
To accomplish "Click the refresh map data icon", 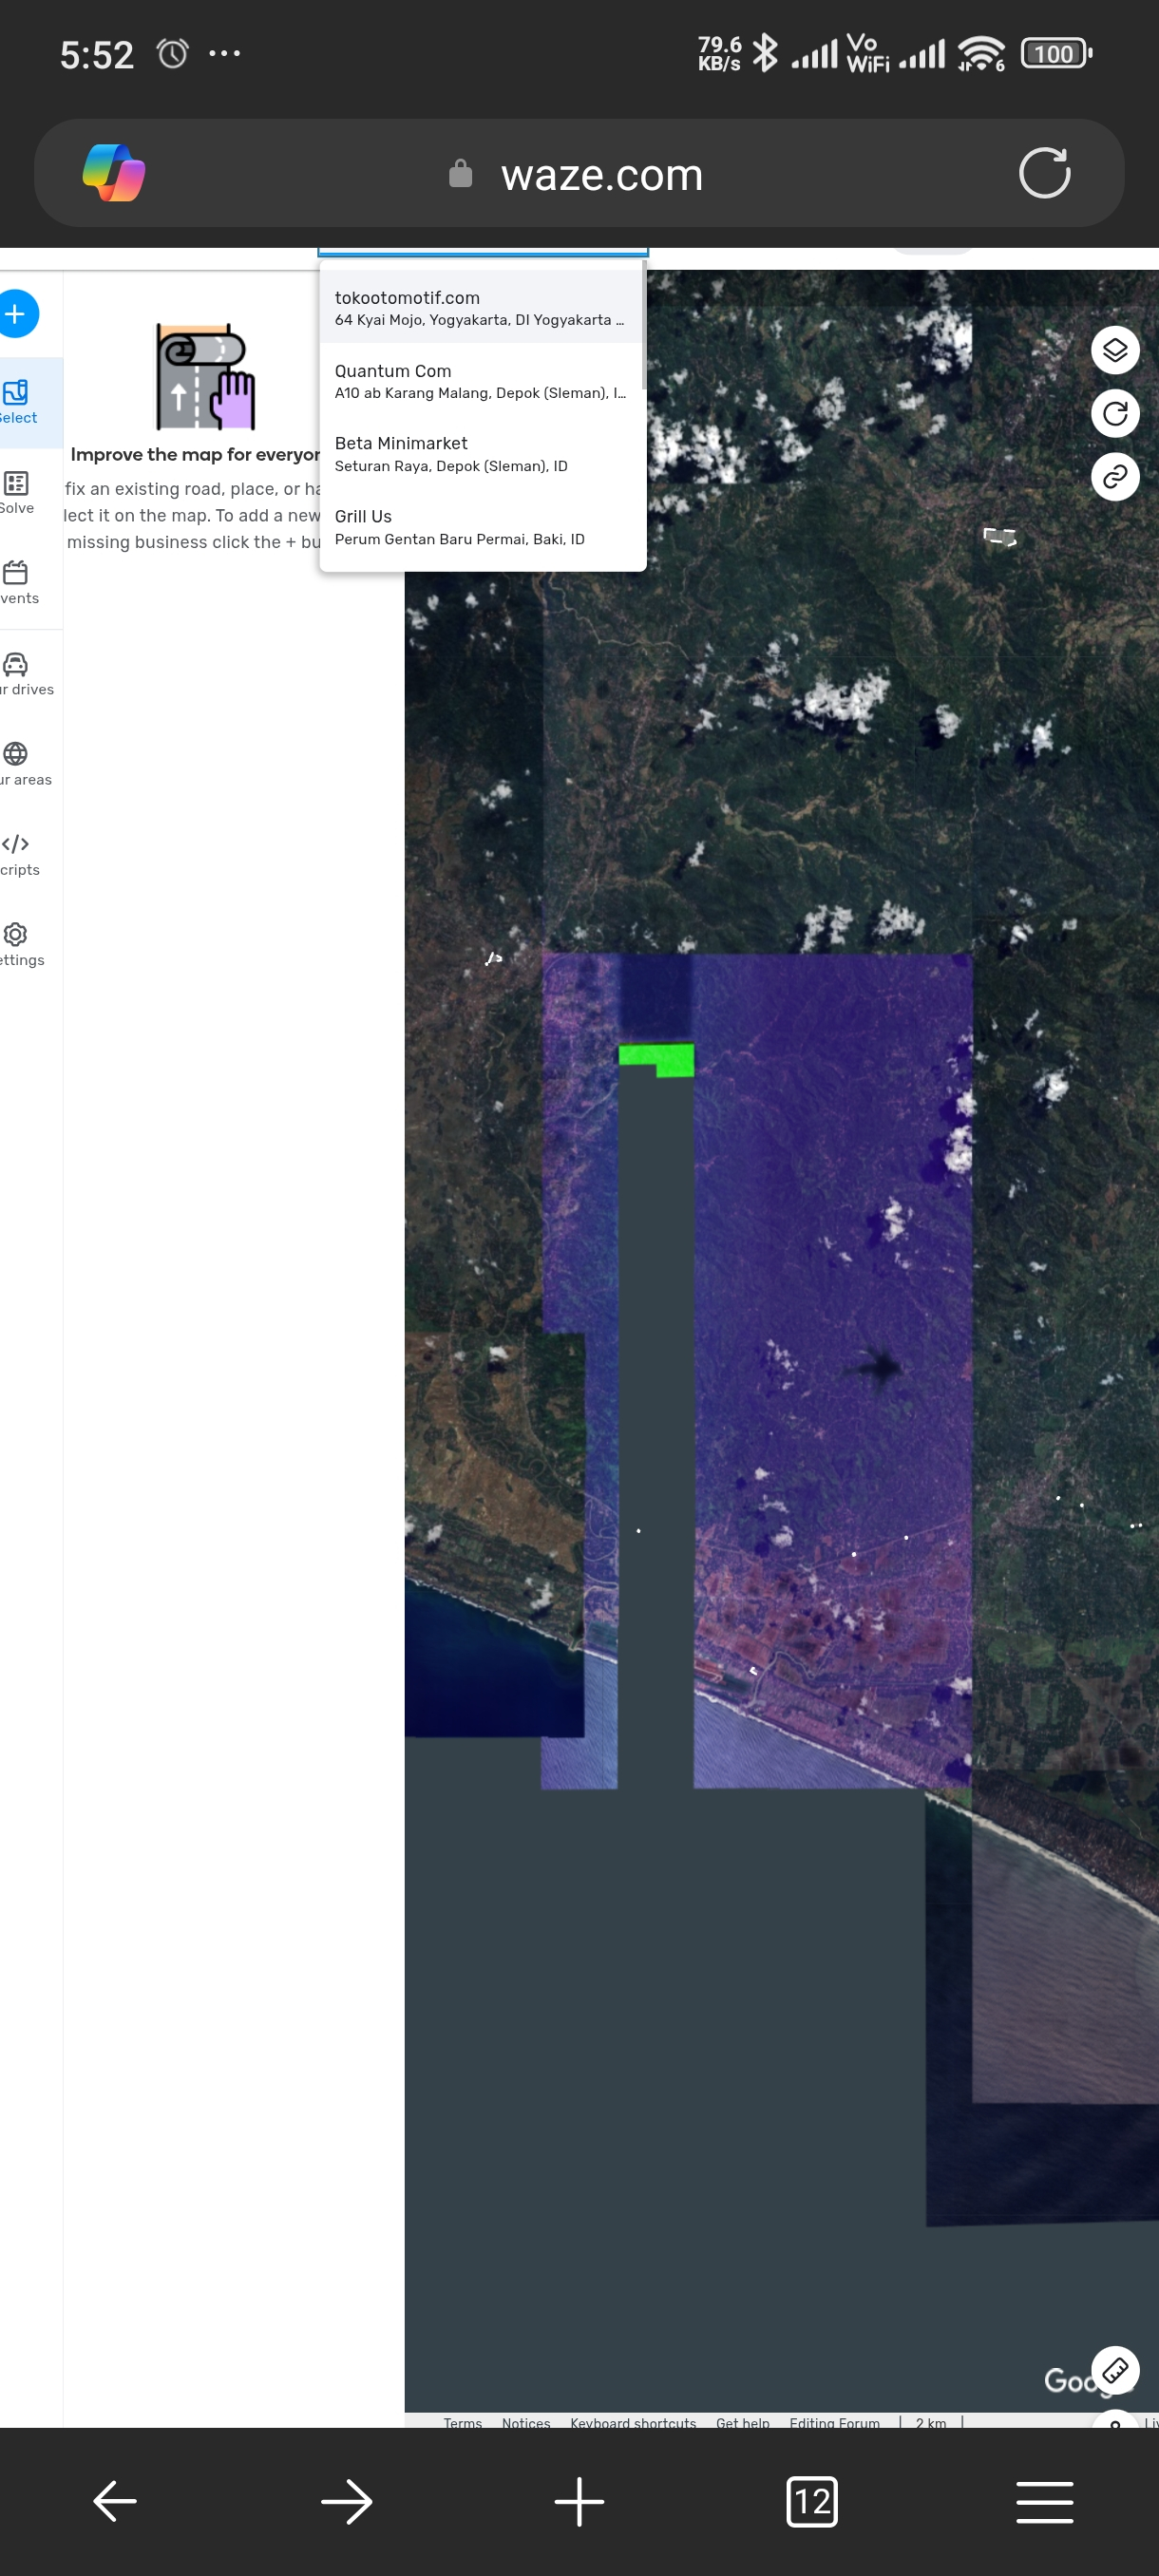I will (x=1114, y=414).
